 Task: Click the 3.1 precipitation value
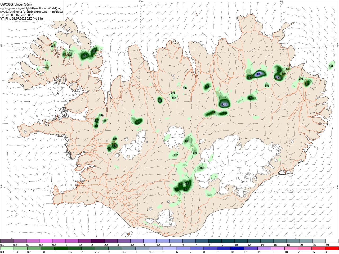pos(115,146)
